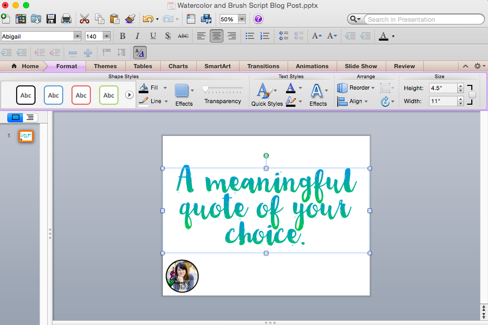The height and width of the screenshot is (325, 488).
Task: Click the Open file icon
Action: coord(36,19)
